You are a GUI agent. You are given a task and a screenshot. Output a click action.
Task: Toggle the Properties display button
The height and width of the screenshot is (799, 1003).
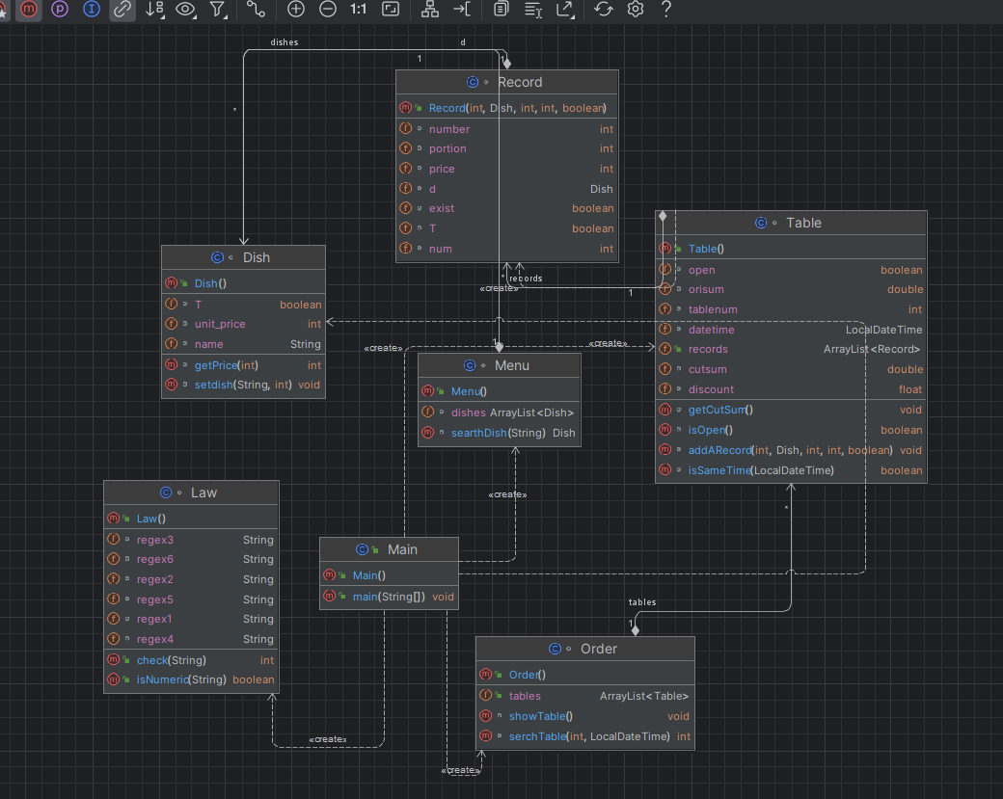tap(60, 10)
